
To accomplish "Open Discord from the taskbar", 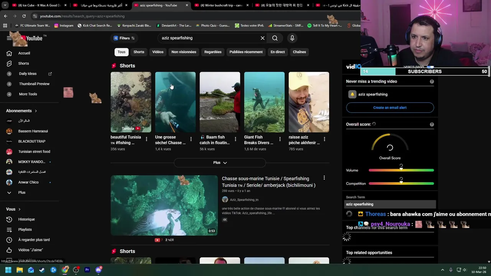I will (99, 270).
